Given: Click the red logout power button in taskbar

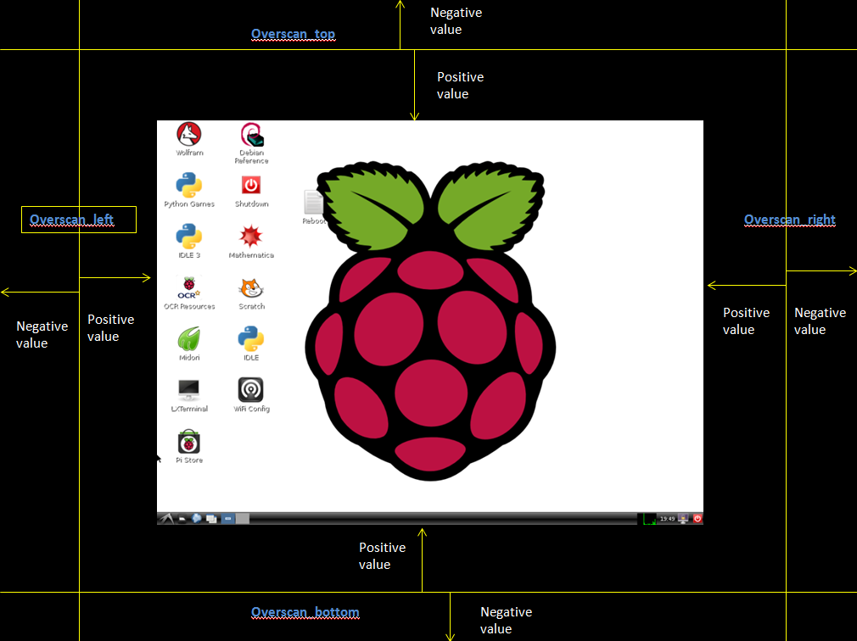Looking at the screenshot, I should click(x=697, y=519).
